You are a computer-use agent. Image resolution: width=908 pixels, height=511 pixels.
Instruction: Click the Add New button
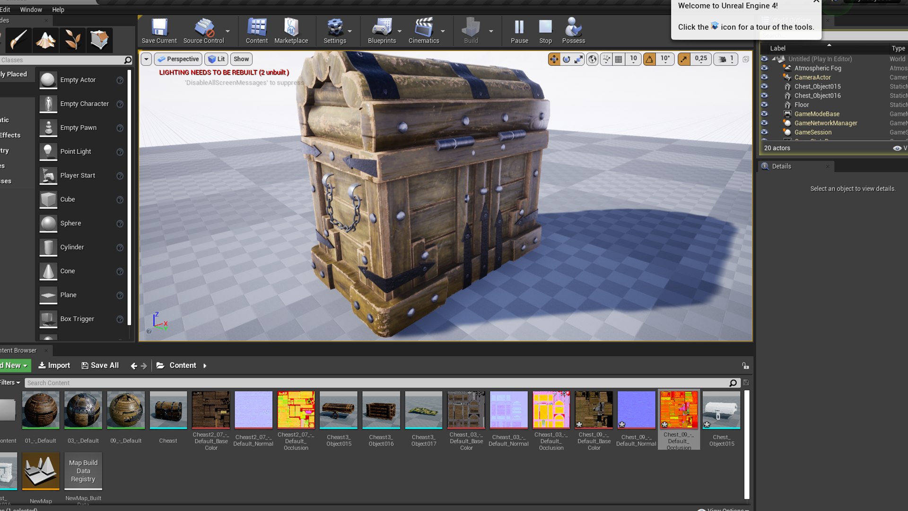coord(14,365)
